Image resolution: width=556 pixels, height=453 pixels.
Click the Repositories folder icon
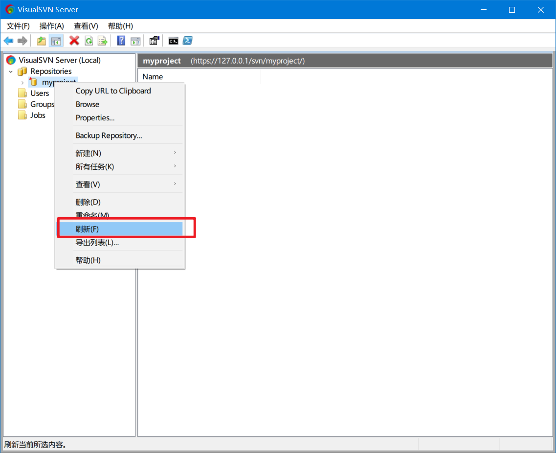click(x=22, y=71)
